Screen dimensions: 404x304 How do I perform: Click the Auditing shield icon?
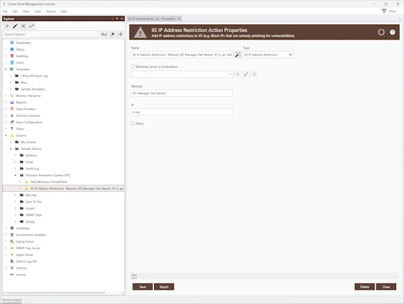point(12,56)
